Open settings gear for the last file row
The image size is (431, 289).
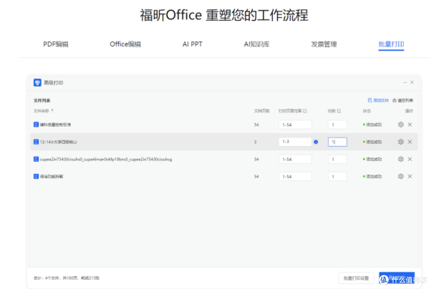point(401,177)
